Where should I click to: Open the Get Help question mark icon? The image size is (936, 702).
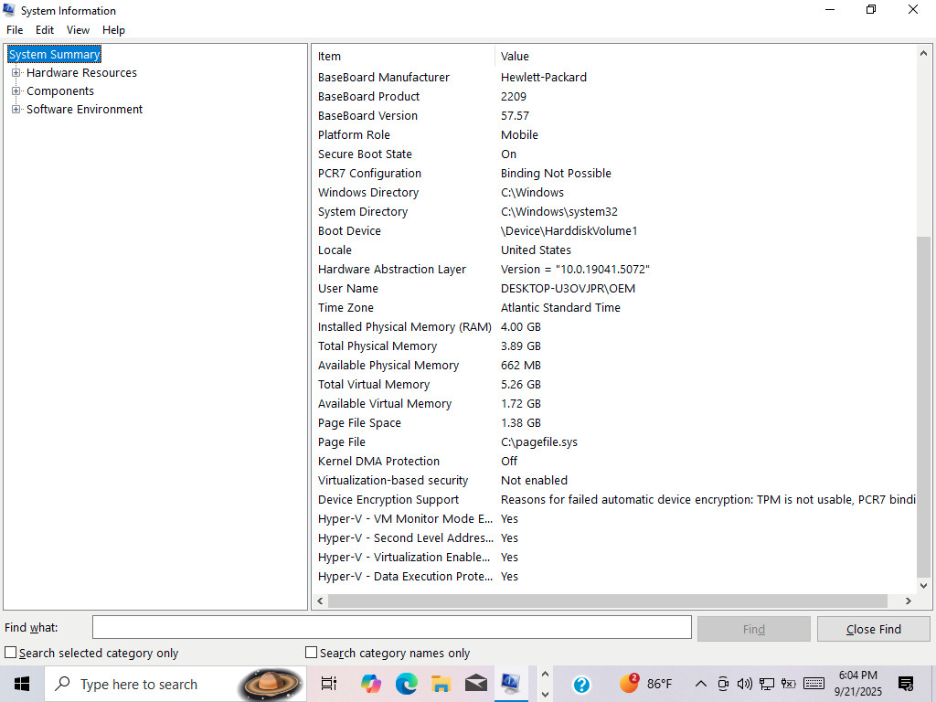pyautogui.click(x=581, y=684)
